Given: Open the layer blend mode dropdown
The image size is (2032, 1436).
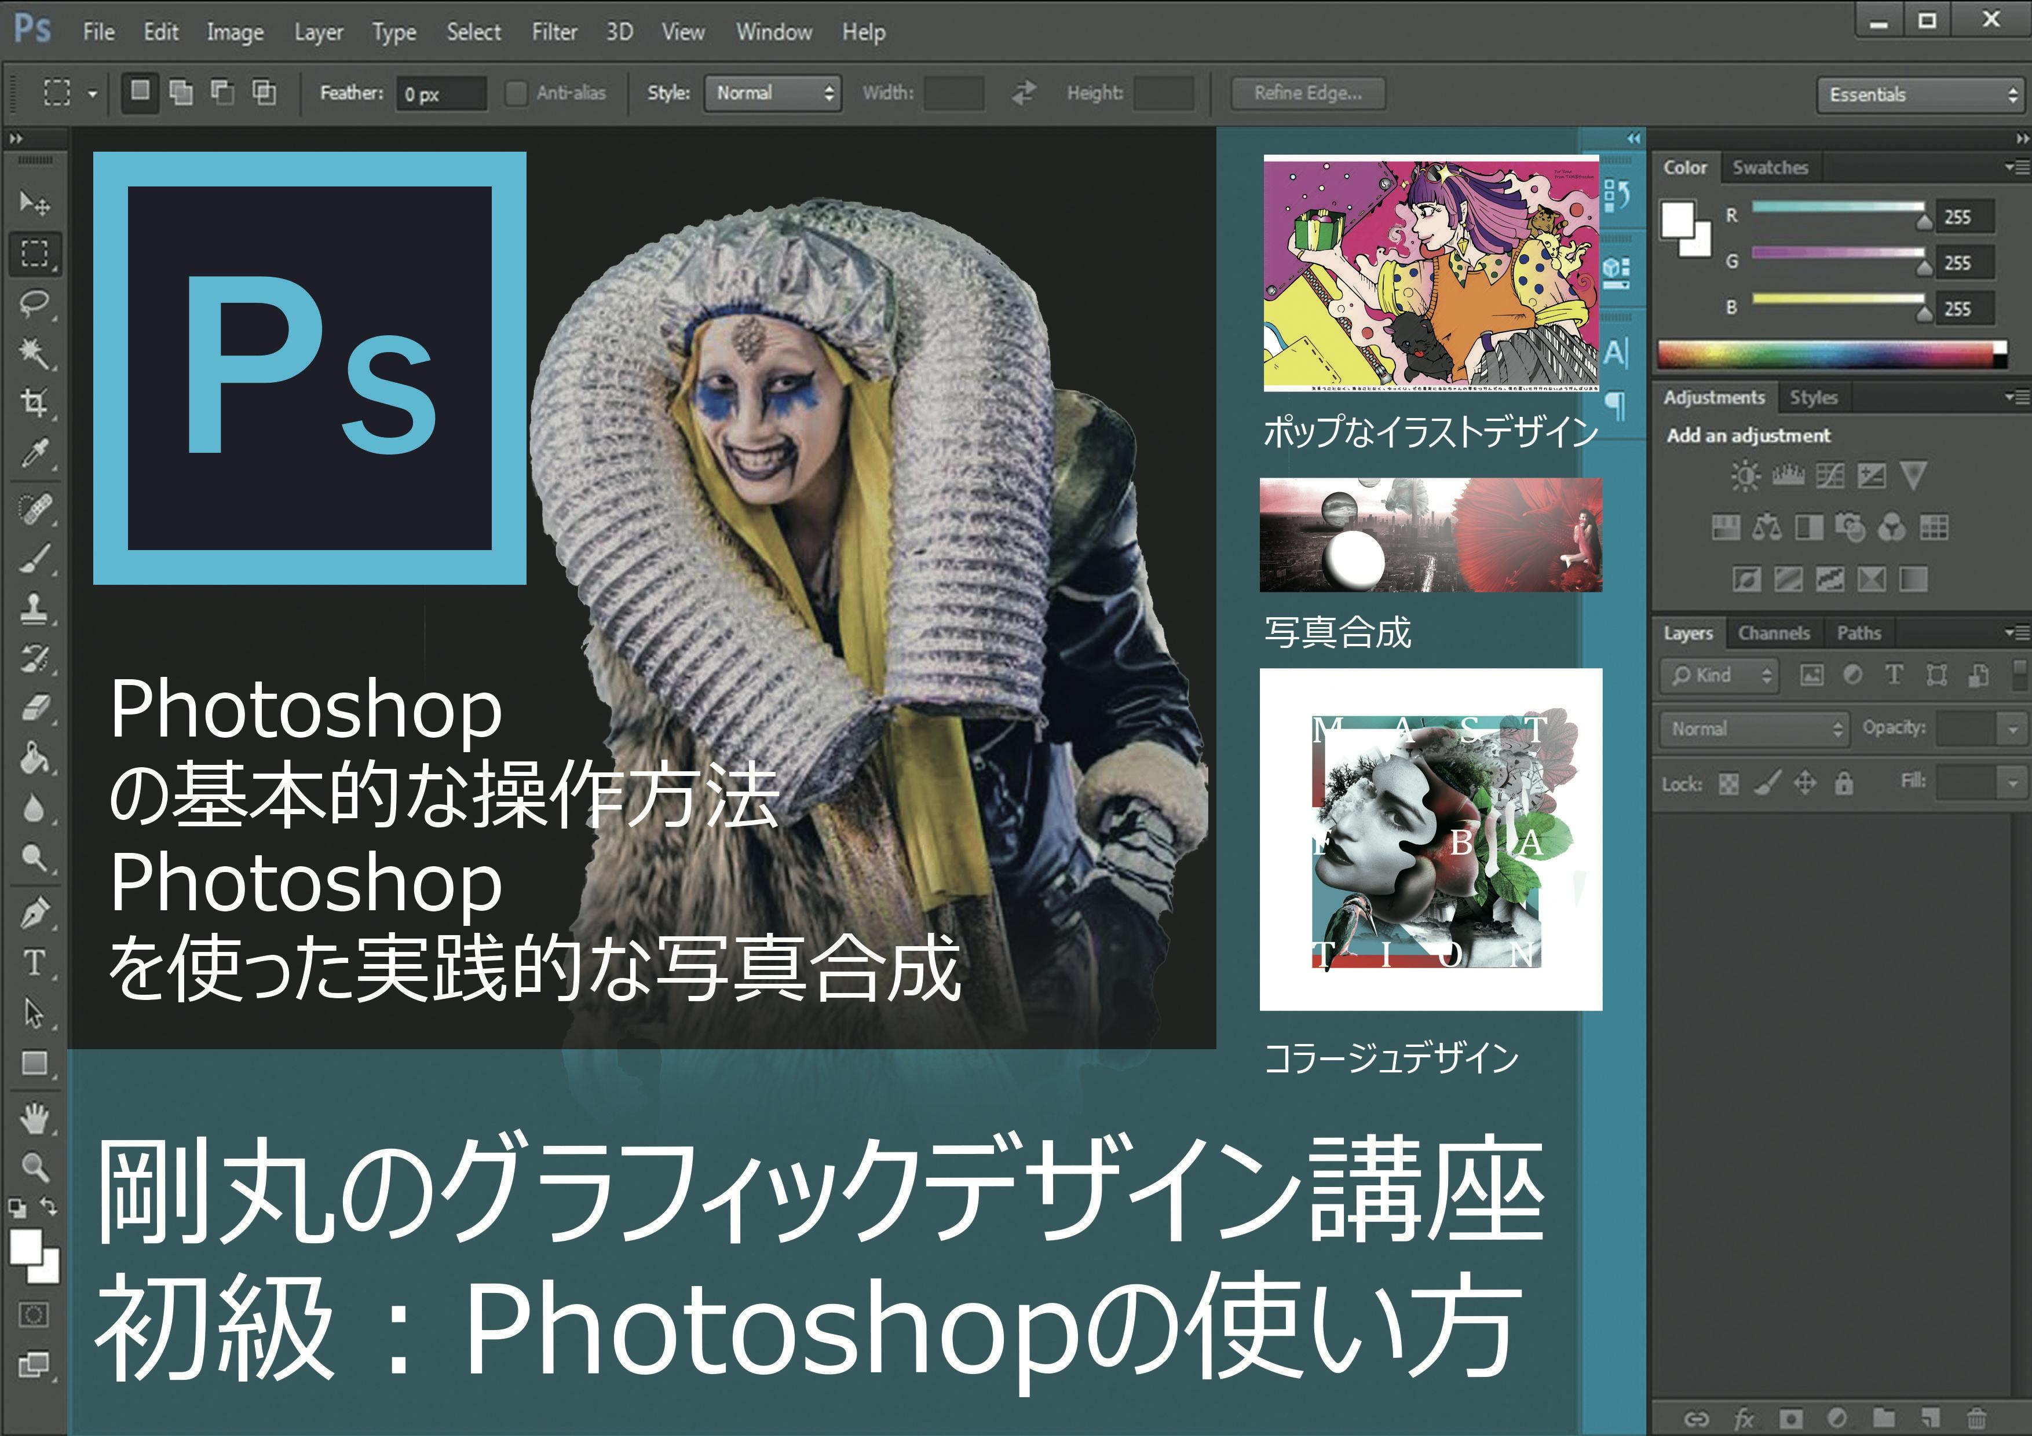Looking at the screenshot, I should pos(1754,729).
